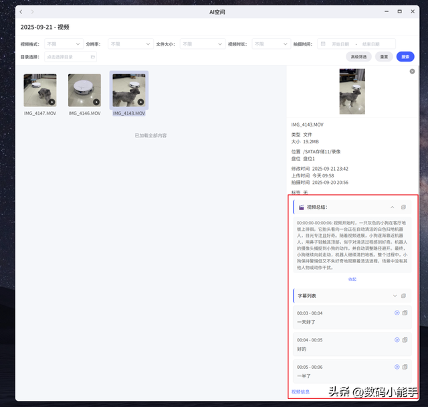This screenshot has height=407, width=428.
Task: Click the 重置 button
Action: (384, 57)
